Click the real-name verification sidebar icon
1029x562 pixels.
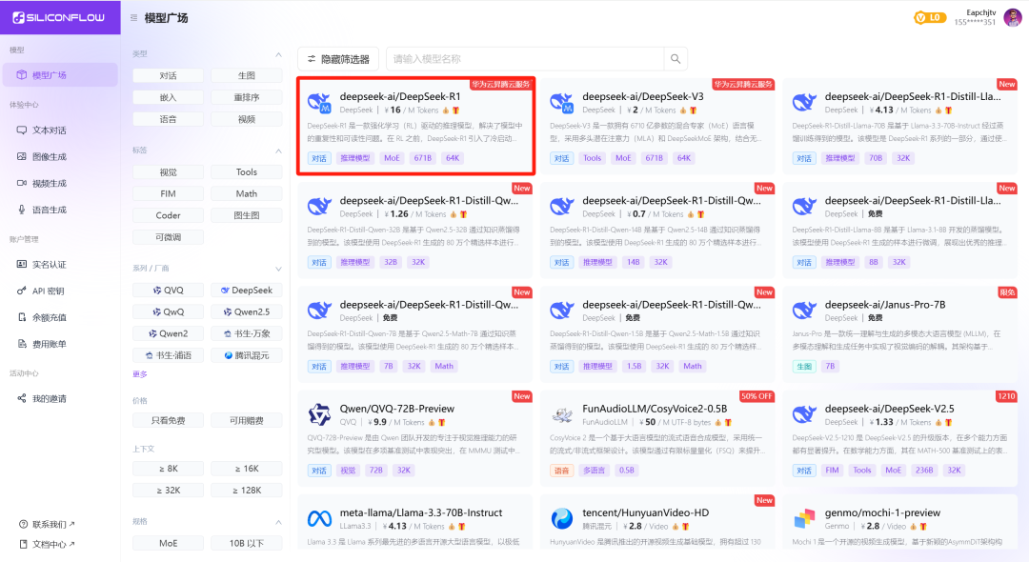pos(22,264)
